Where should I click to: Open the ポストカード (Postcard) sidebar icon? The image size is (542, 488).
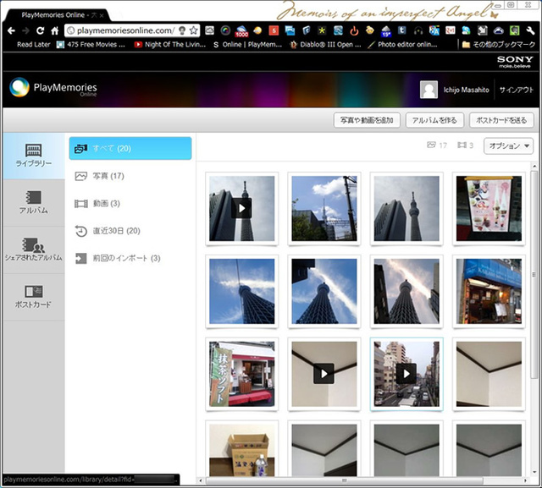click(x=33, y=296)
